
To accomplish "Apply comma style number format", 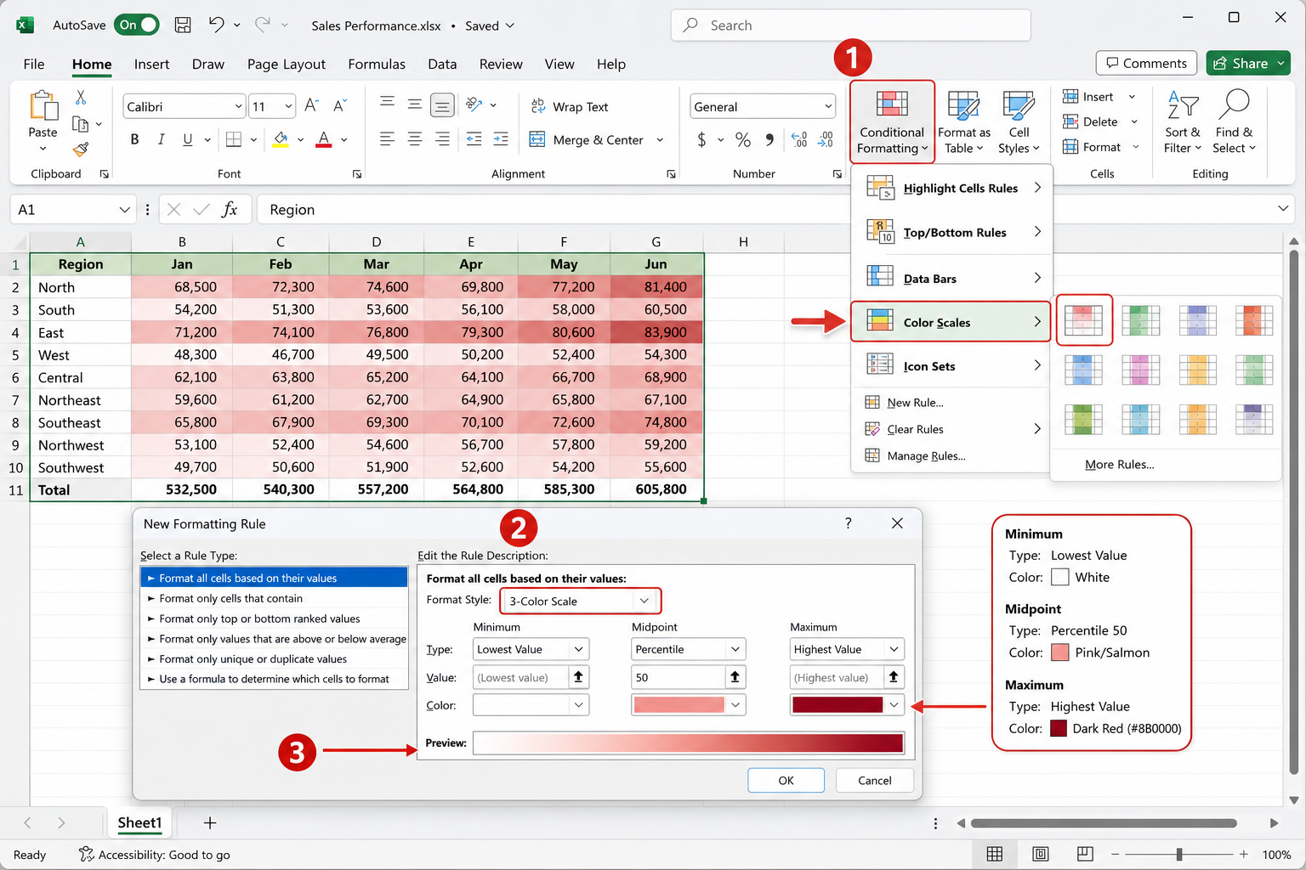I will [769, 139].
